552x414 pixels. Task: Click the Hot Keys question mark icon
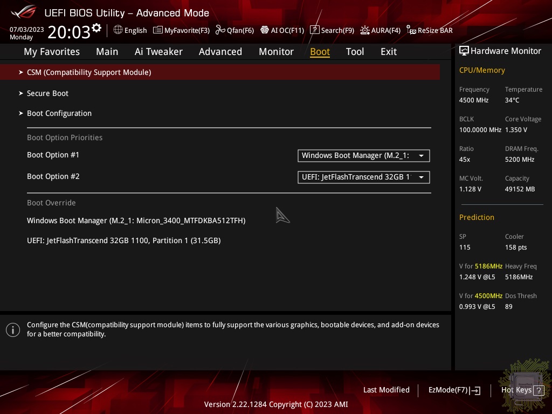(x=539, y=390)
